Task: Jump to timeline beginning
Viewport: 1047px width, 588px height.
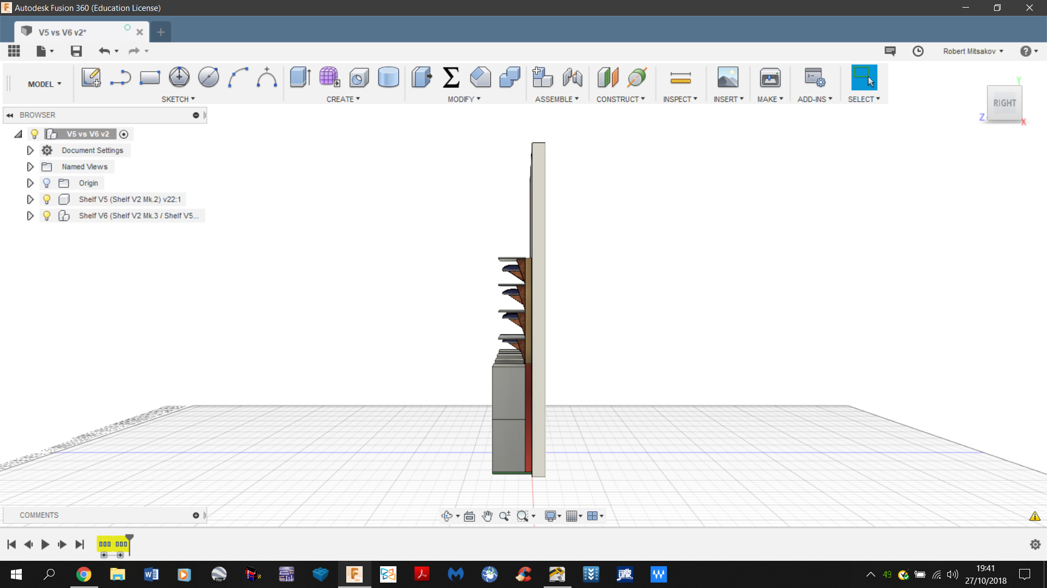Action: click(x=11, y=544)
